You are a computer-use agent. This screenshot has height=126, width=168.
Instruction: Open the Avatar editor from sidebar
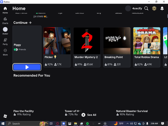coord(5,31)
